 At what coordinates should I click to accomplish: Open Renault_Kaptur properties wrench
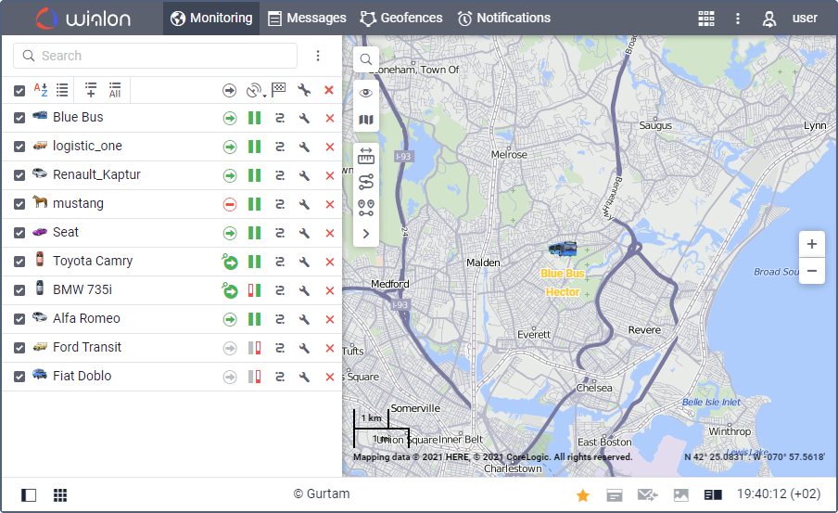pos(305,175)
